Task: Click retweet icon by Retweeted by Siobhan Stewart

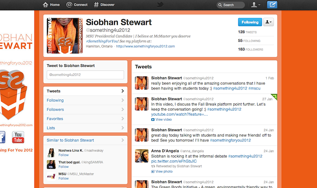Action: 153,166
